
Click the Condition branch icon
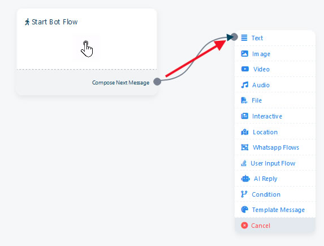coord(244,194)
